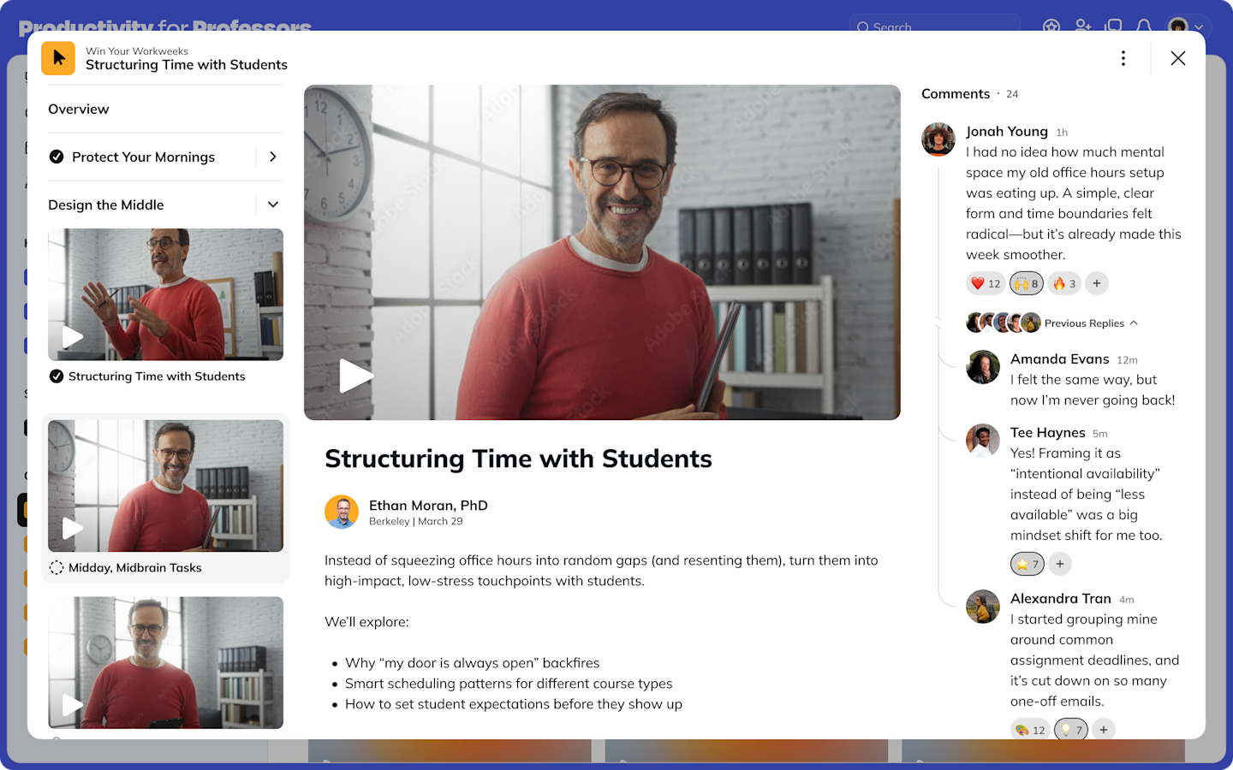
Task: Open the three-dot options menu
Action: click(x=1123, y=58)
